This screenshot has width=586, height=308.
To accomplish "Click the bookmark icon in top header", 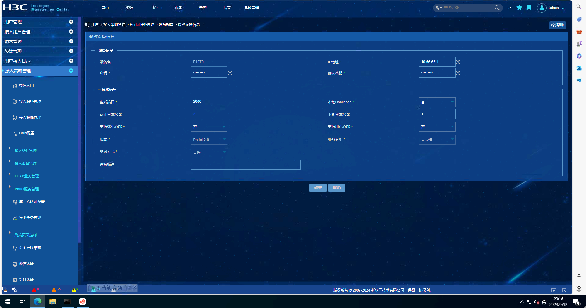I will pos(529,8).
